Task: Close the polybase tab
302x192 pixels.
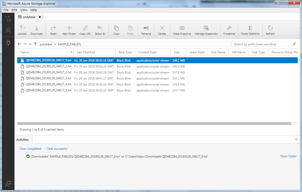Action: [40, 17]
